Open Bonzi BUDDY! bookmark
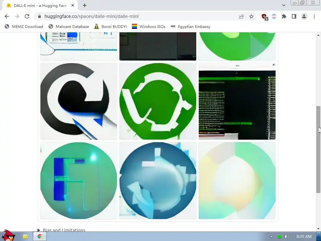The height and width of the screenshot is (241, 321). [111, 26]
